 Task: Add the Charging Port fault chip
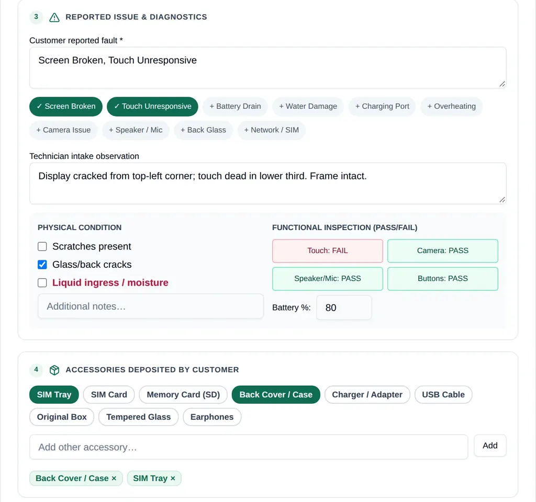[382, 107]
